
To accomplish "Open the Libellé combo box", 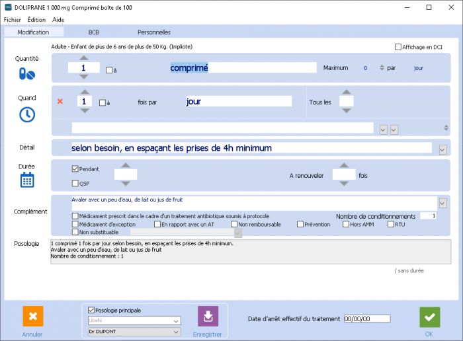I will (x=134, y=321).
